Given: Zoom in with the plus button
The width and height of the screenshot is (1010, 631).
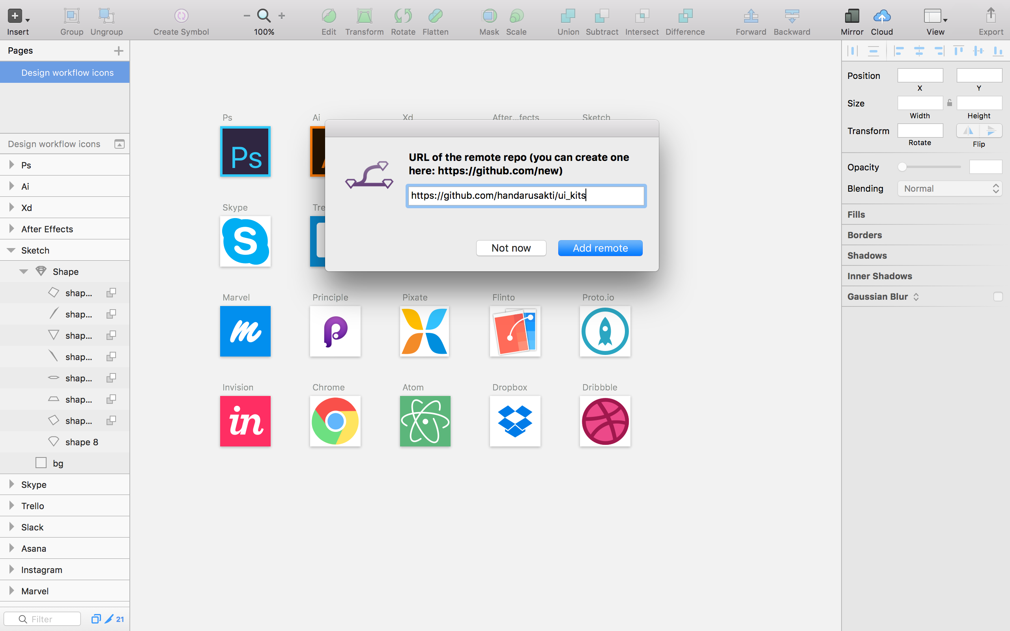Looking at the screenshot, I should coord(282,16).
